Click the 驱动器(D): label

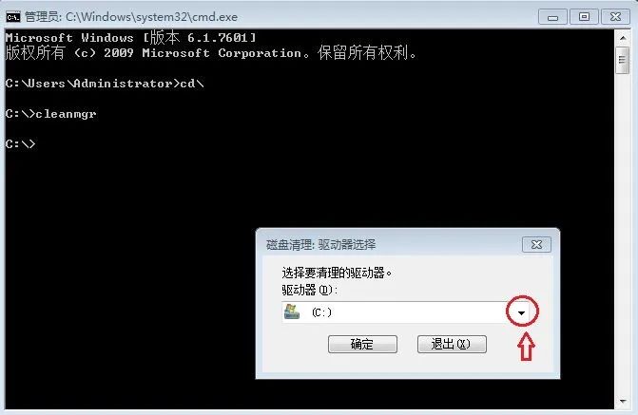(x=310, y=290)
